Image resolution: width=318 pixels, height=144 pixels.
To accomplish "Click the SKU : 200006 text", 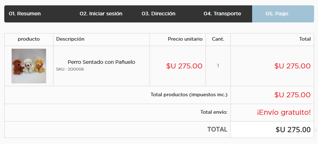I will (x=70, y=69).
